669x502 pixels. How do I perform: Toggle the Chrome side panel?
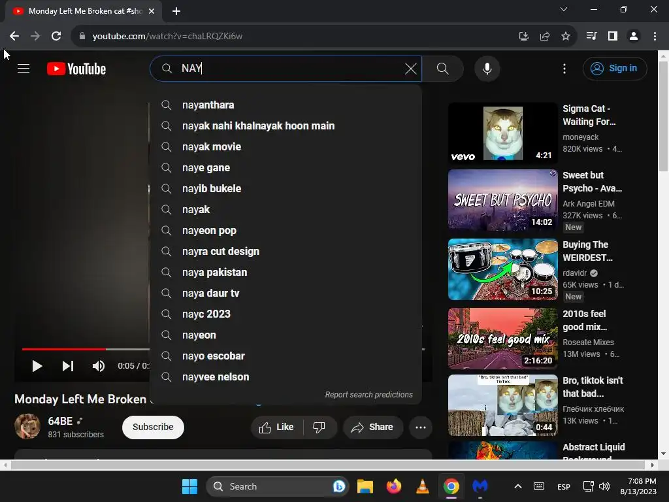click(613, 37)
